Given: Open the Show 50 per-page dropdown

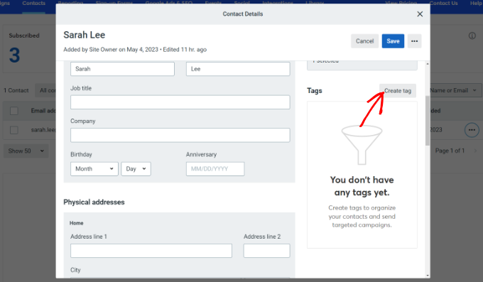Looking at the screenshot, I should [x=26, y=151].
